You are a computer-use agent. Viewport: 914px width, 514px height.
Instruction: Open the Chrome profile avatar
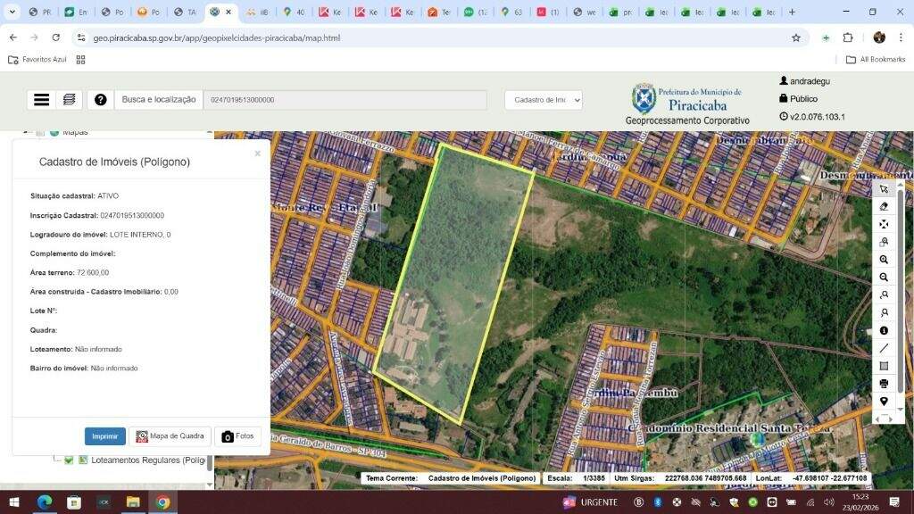(x=879, y=37)
